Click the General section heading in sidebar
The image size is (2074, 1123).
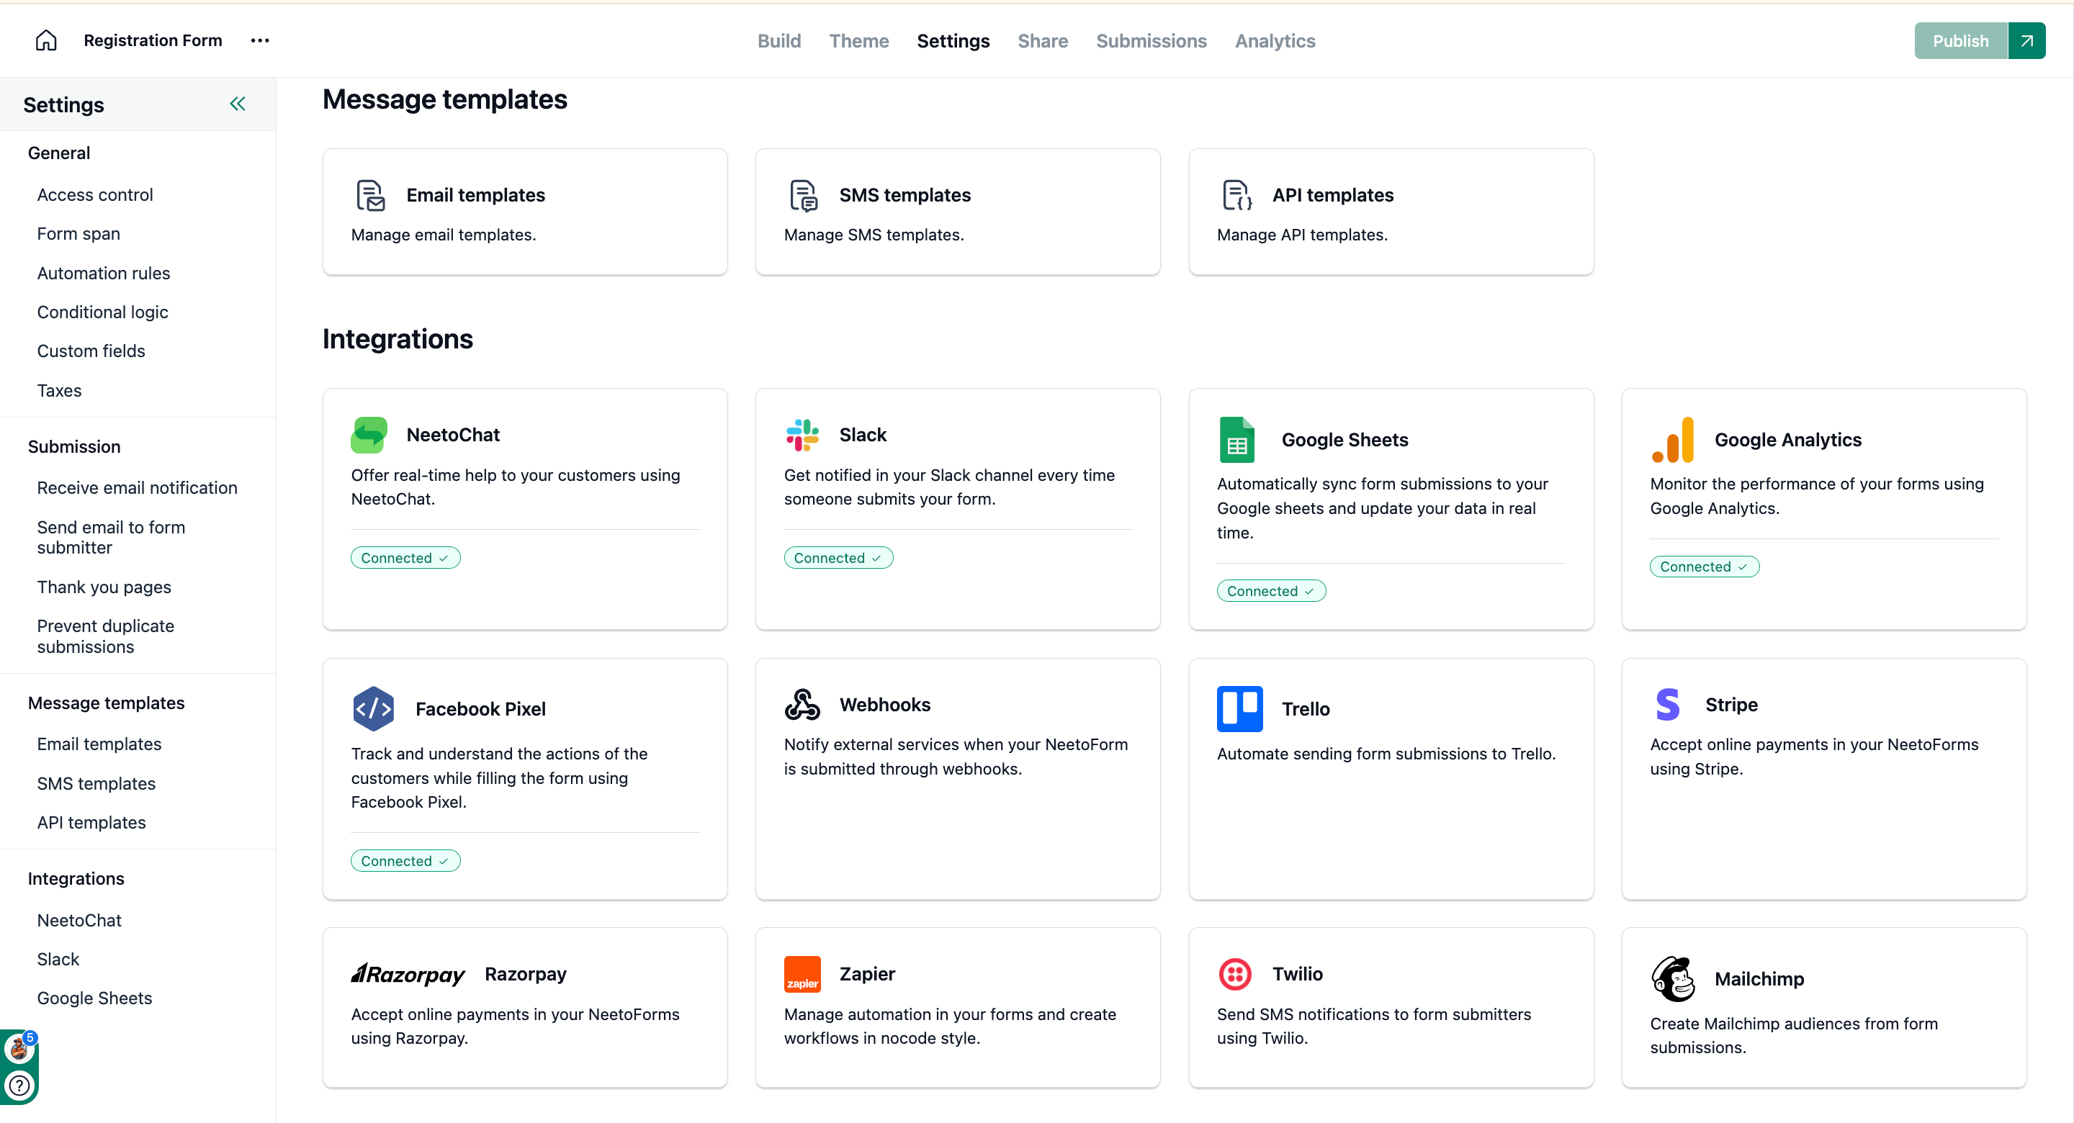[x=59, y=153]
